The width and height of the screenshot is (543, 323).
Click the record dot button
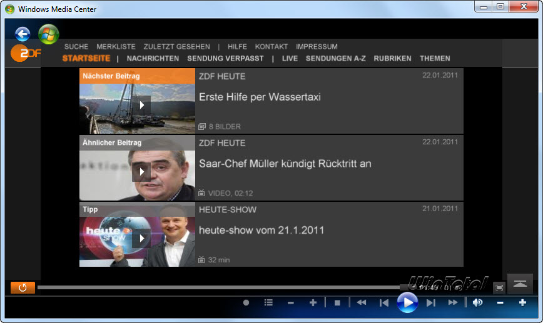coord(246,303)
